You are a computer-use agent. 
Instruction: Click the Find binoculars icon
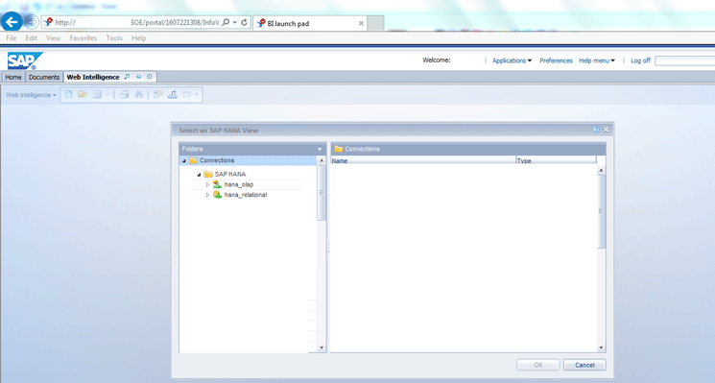[x=138, y=94]
